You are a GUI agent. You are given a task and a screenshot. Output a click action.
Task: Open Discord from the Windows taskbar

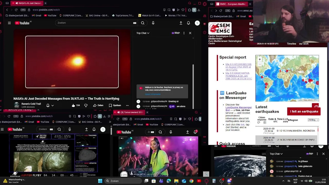coord(229,181)
